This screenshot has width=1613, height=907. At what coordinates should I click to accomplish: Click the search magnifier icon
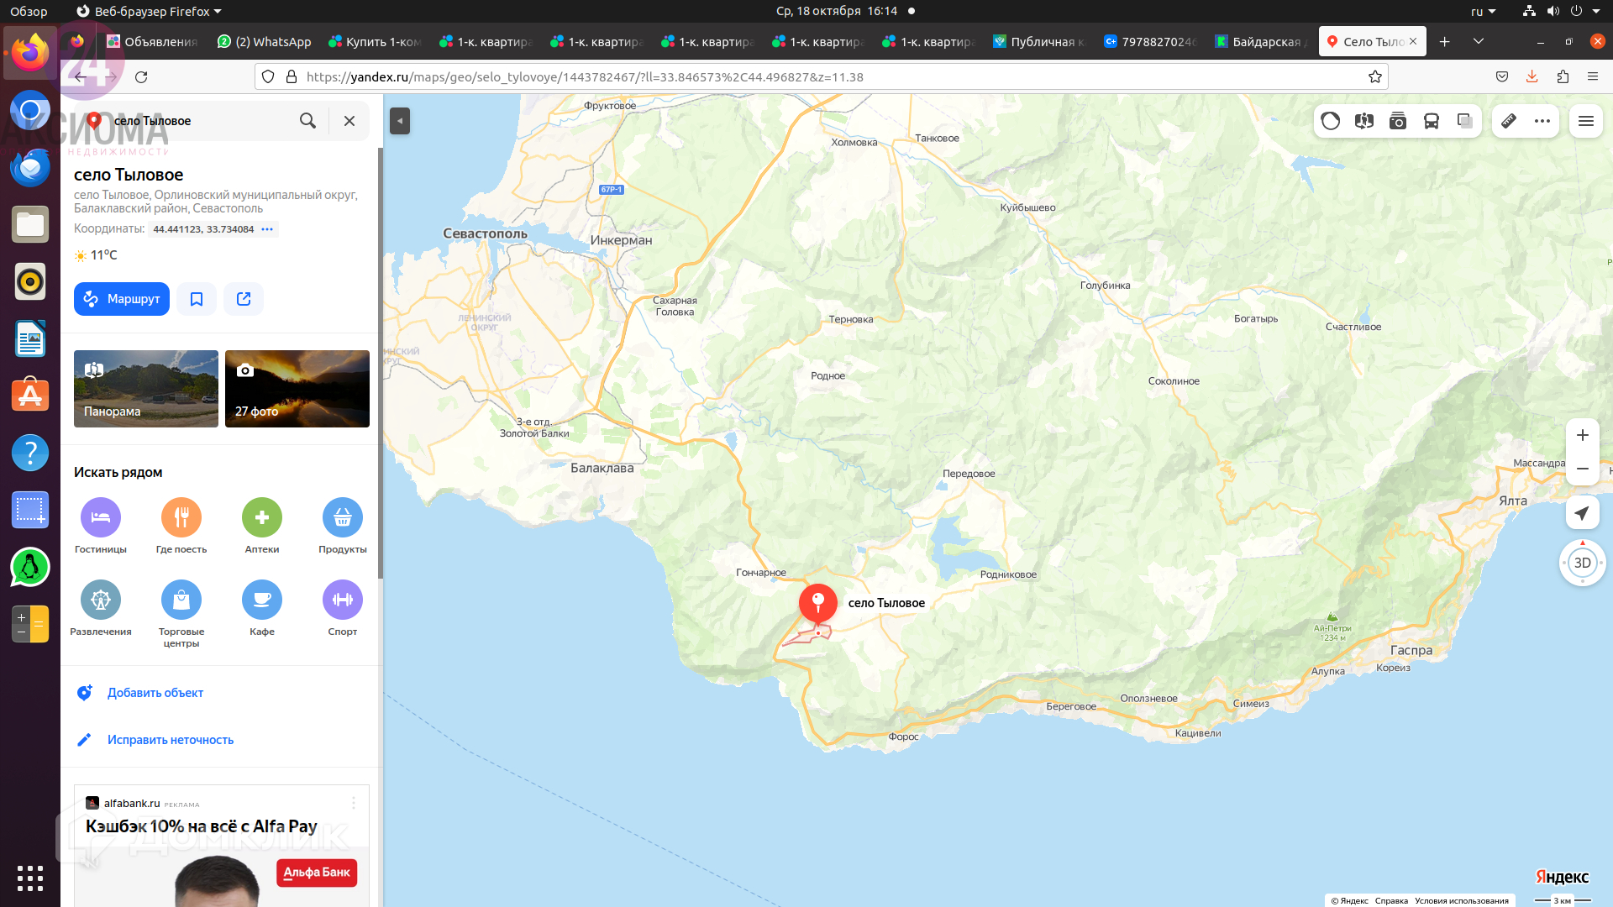click(308, 121)
